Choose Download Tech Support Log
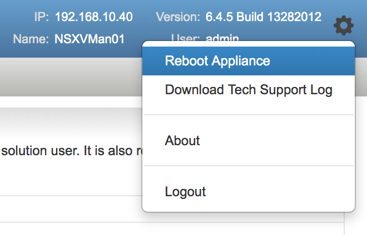This screenshot has height=235, width=367. pyautogui.click(x=249, y=90)
